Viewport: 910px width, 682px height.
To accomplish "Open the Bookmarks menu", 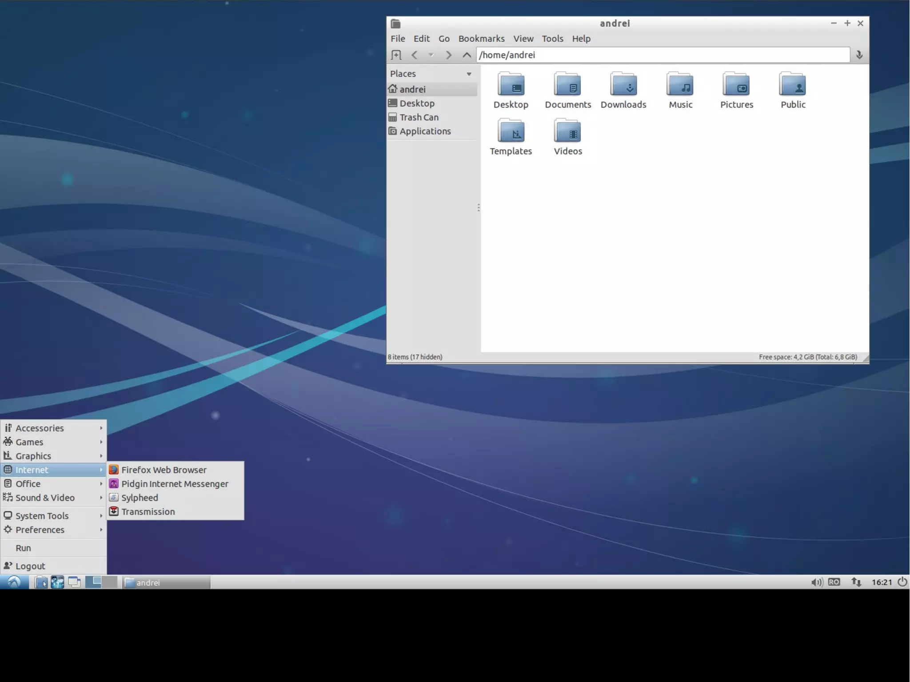I will click(x=481, y=39).
